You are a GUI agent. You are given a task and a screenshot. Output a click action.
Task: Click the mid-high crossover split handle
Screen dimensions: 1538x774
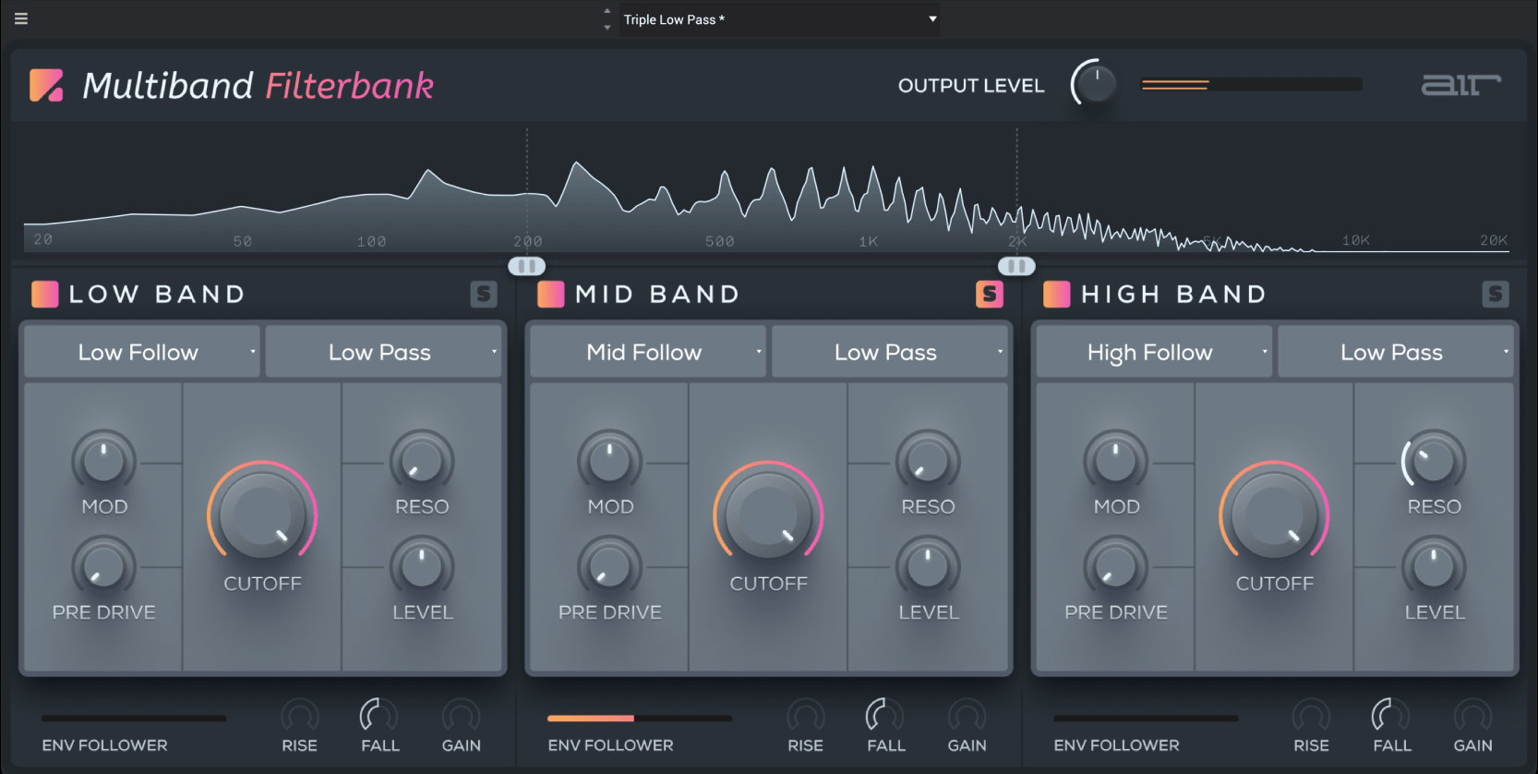[1016, 266]
